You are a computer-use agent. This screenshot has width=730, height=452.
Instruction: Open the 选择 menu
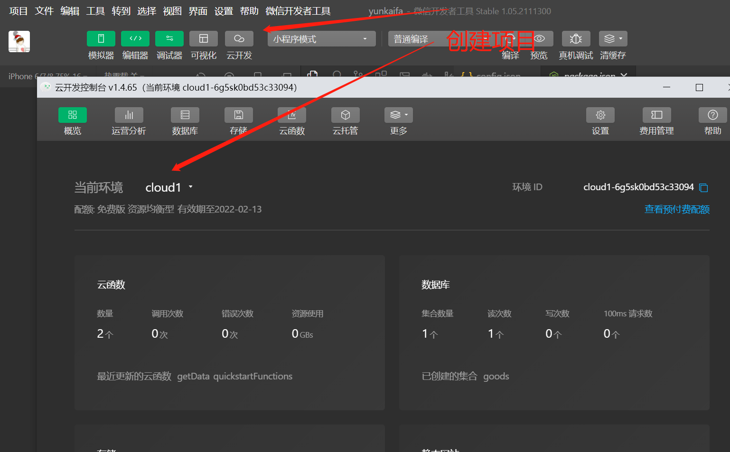pyautogui.click(x=147, y=11)
